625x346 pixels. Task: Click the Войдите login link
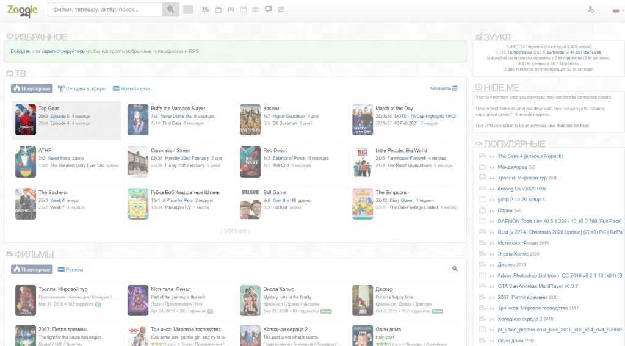(20, 51)
